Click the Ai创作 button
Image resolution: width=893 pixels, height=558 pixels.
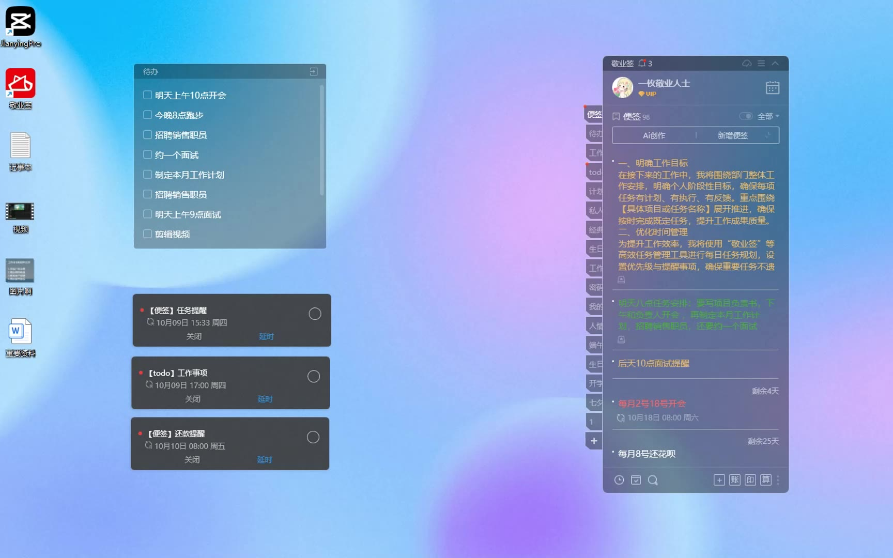[x=654, y=135]
